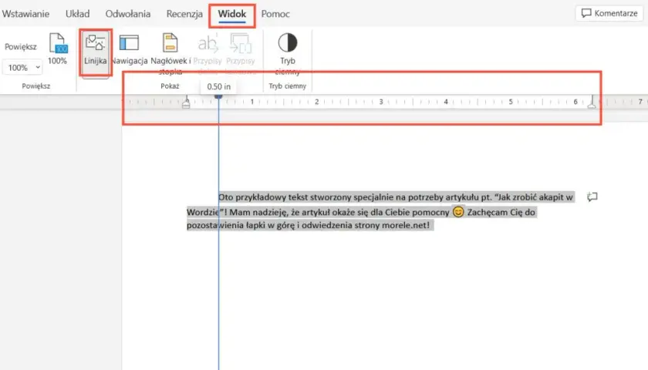
Task: Click the Komentarze button
Action: pyautogui.click(x=609, y=13)
